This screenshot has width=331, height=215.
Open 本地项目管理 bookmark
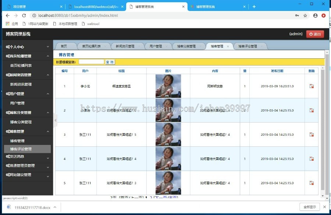pos(65,24)
